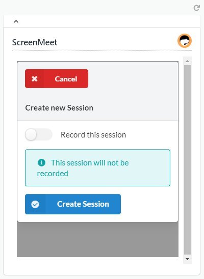Click the Create new Session heading

point(59,108)
